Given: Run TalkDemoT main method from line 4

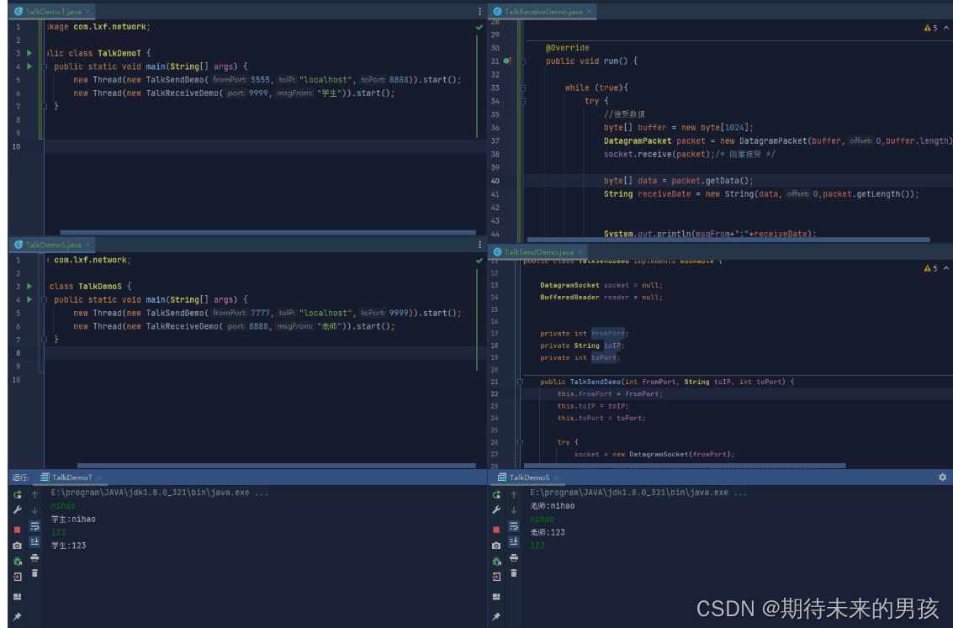Looking at the screenshot, I should [29, 66].
